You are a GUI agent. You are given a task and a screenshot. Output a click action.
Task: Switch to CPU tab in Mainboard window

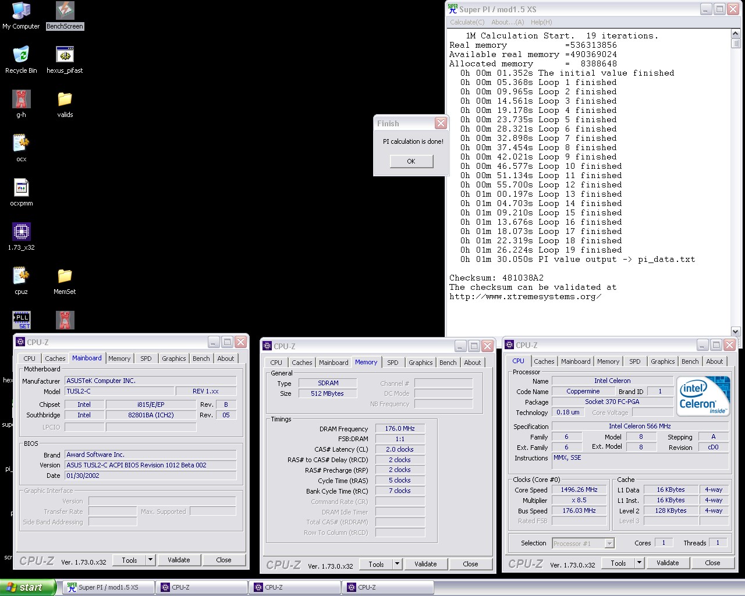click(x=30, y=359)
